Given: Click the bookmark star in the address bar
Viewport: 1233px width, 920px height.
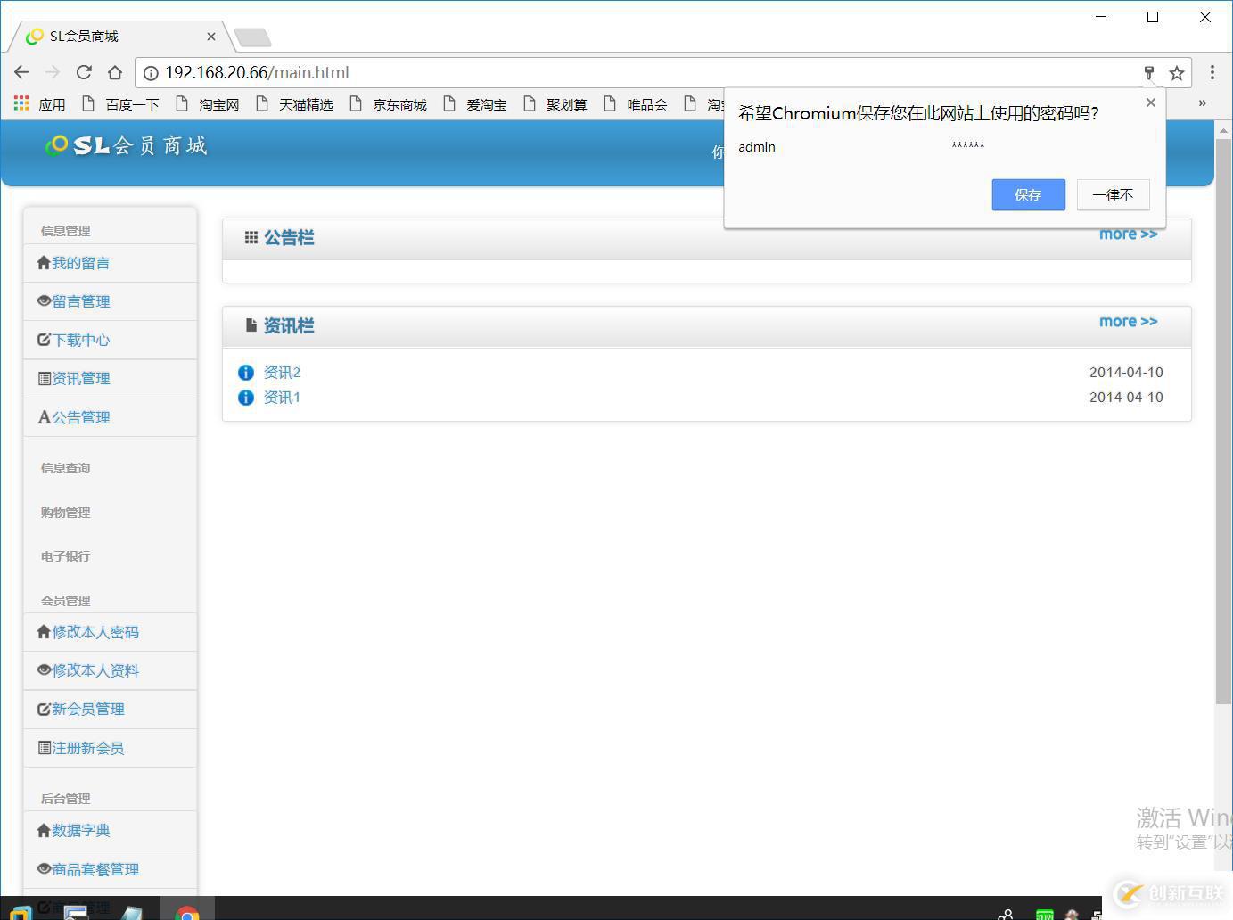Looking at the screenshot, I should (x=1177, y=72).
